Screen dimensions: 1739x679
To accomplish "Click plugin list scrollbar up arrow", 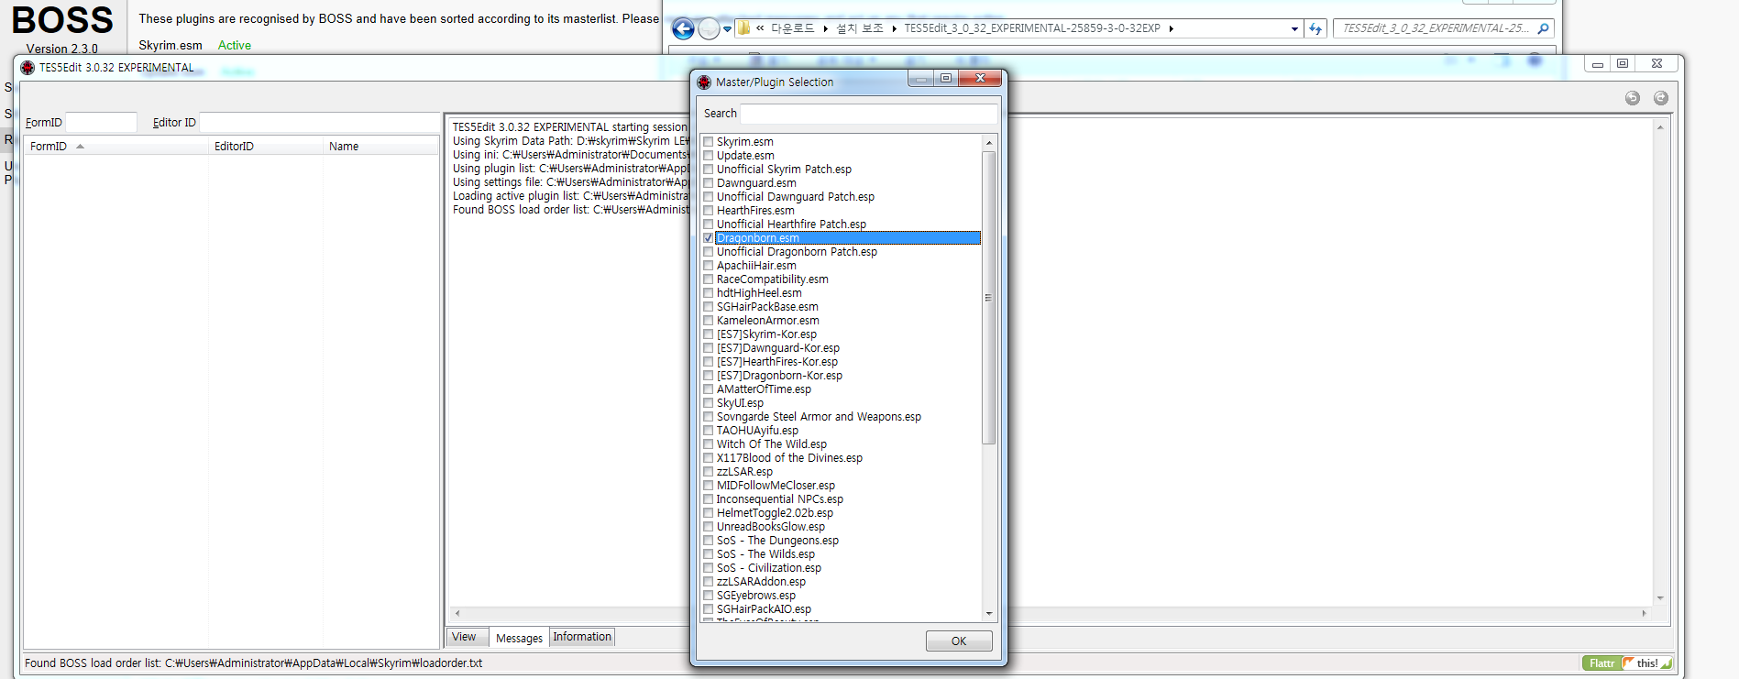I will (988, 143).
